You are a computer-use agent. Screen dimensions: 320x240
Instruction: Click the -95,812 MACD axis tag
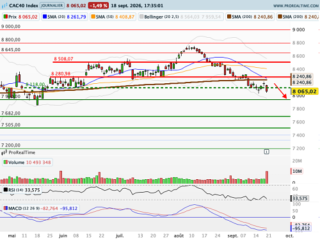click(301, 228)
